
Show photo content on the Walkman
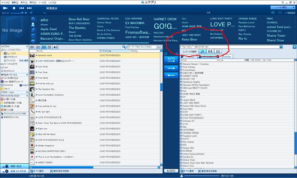pyautogui.click(x=218, y=51)
